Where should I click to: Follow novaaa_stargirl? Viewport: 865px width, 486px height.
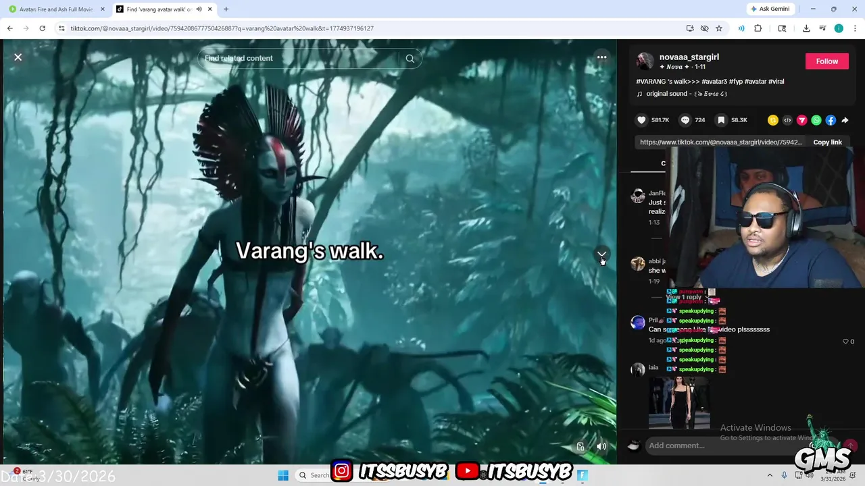coord(826,61)
